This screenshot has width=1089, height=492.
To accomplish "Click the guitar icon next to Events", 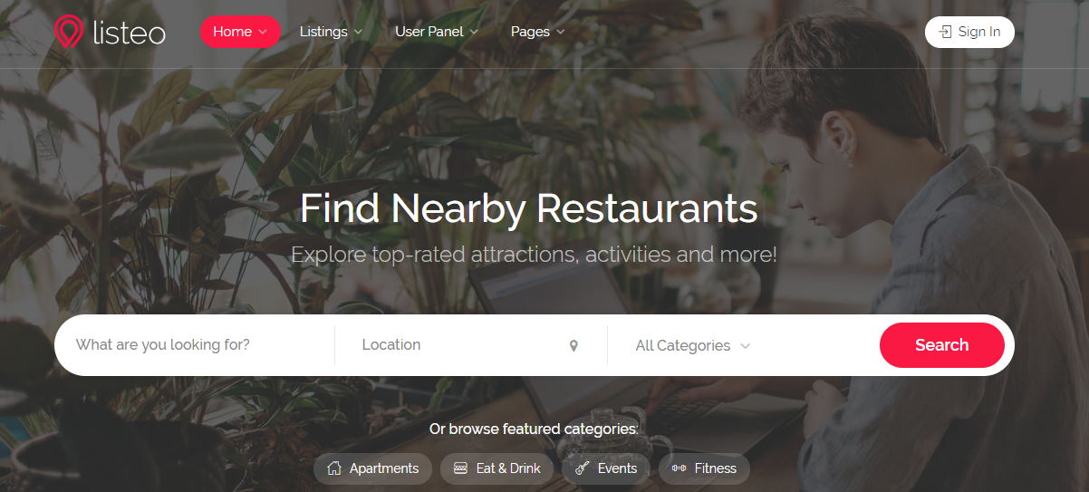I will (x=583, y=468).
